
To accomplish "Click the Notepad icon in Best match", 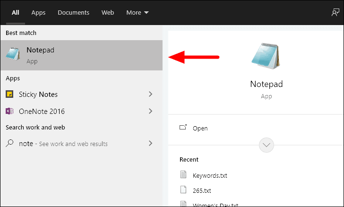I will point(13,53).
